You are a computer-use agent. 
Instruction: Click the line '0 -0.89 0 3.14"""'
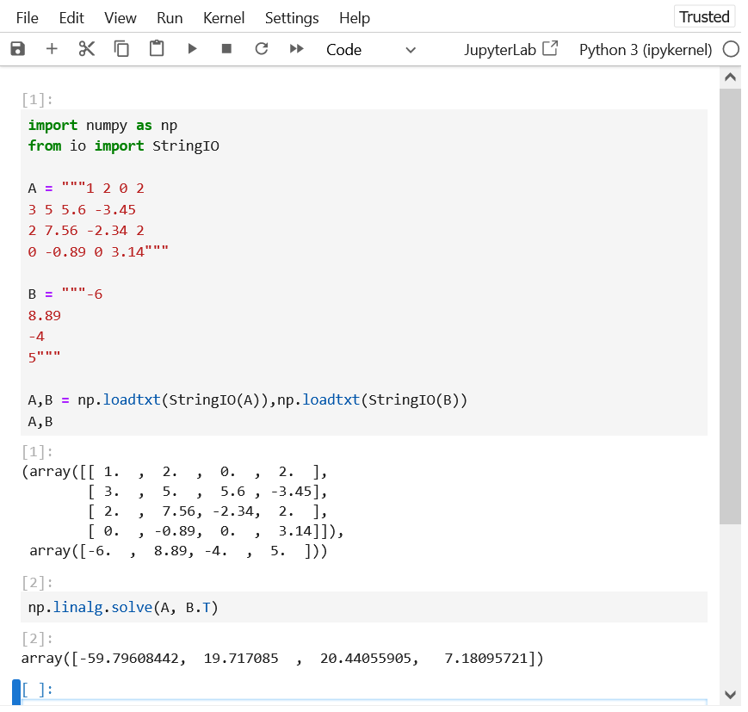[x=98, y=252]
